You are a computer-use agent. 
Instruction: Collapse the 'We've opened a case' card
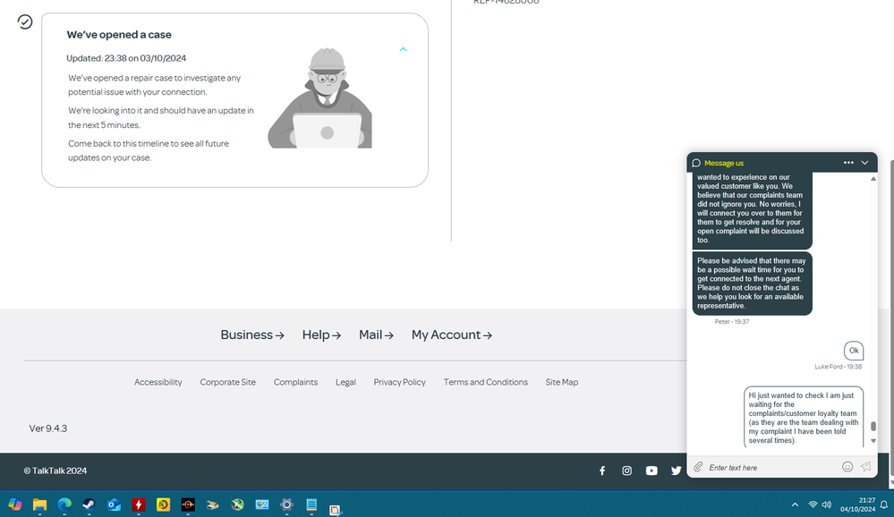pos(404,50)
